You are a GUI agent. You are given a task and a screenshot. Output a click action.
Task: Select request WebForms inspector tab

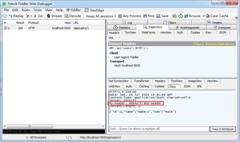(148, 32)
